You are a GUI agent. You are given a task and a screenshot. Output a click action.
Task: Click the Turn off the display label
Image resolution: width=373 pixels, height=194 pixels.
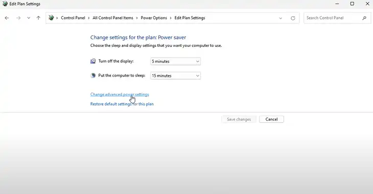point(116,61)
